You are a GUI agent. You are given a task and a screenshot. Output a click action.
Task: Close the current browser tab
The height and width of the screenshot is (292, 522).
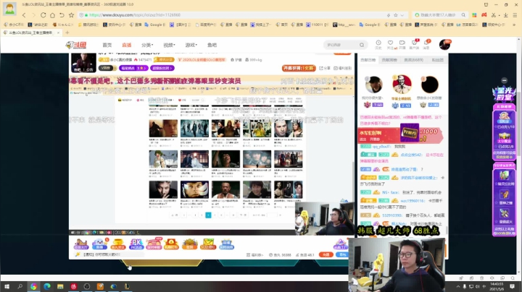pyautogui.click(x=58, y=33)
